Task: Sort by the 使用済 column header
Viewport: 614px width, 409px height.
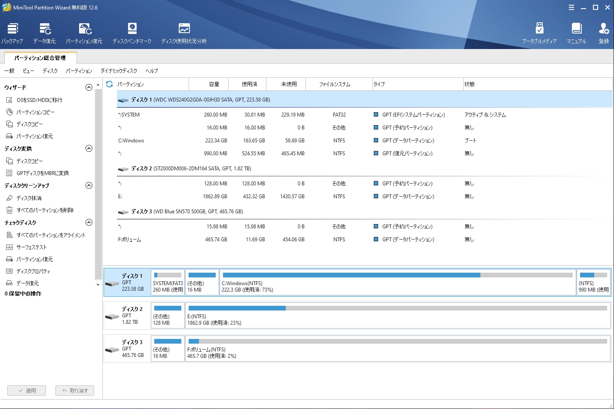Action: [247, 84]
